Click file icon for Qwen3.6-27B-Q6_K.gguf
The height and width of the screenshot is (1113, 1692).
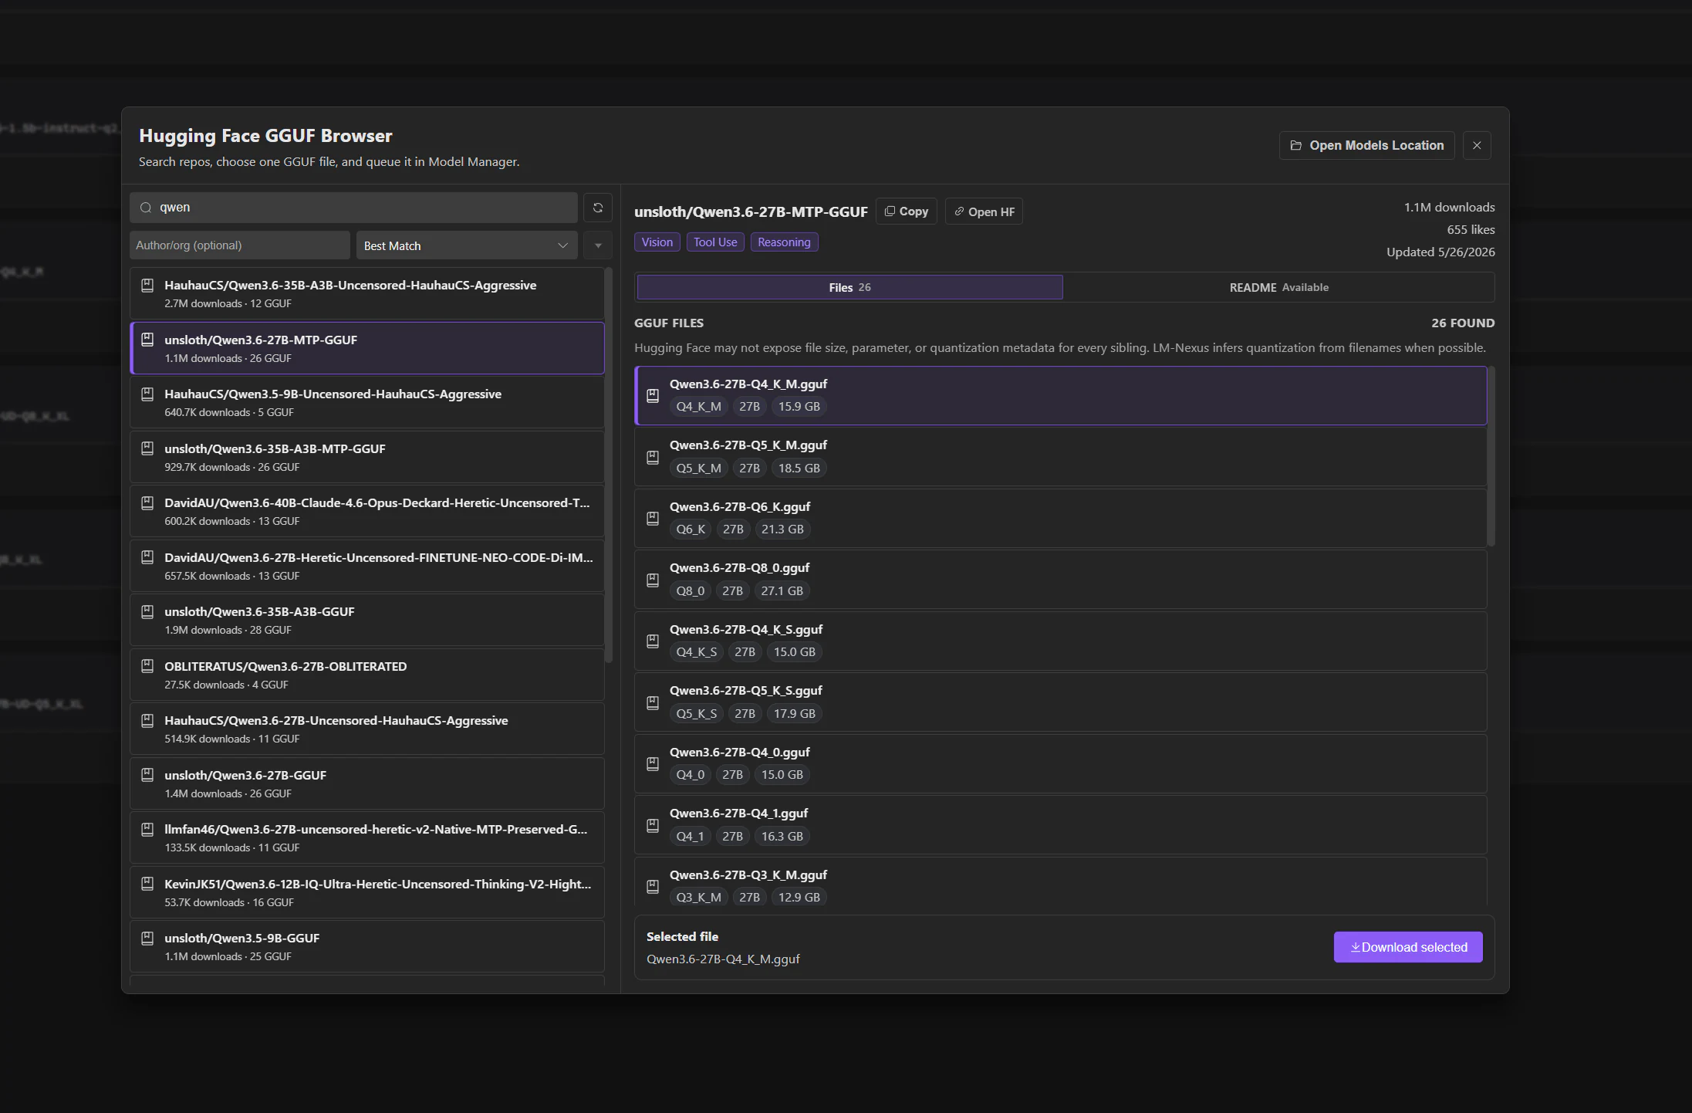(x=653, y=519)
